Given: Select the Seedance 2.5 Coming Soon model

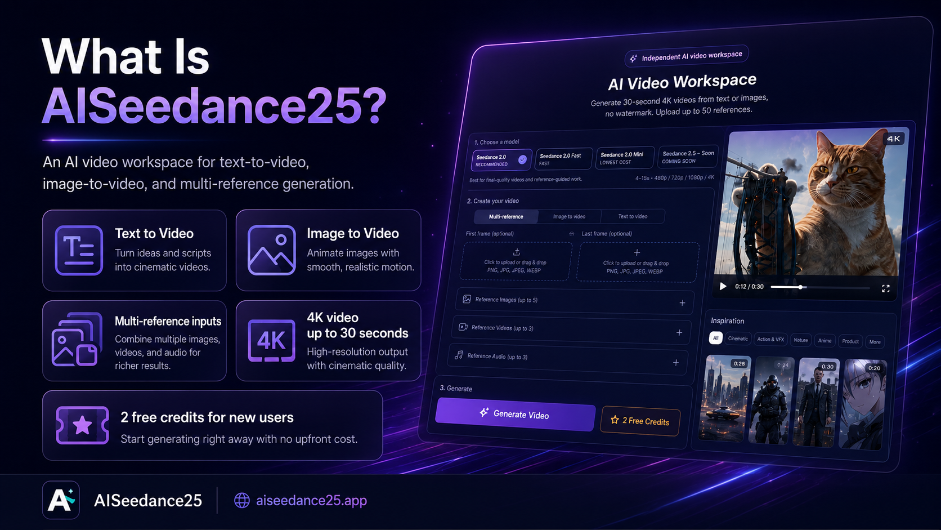Looking at the screenshot, I should point(688,157).
